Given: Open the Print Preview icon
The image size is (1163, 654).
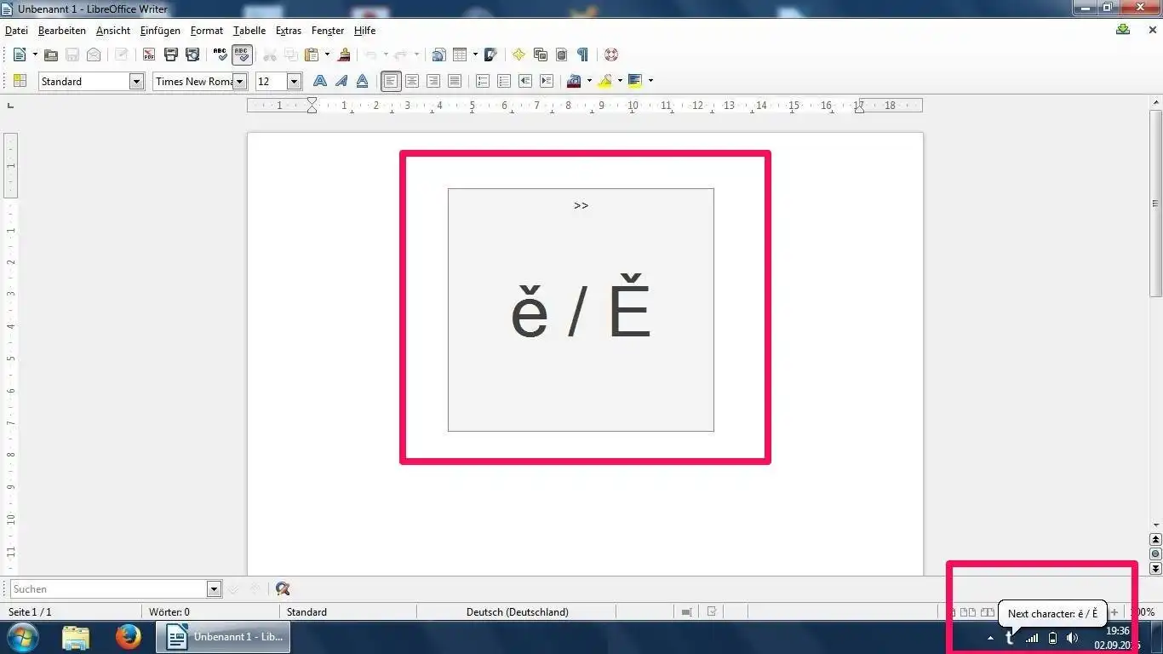Looking at the screenshot, I should pos(192,54).
